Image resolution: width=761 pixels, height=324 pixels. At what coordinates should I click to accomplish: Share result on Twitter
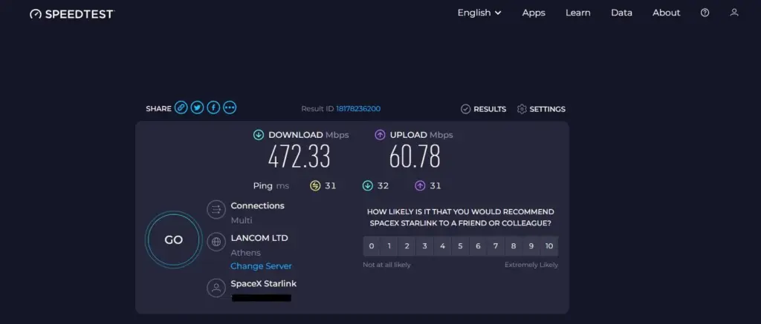click(x=197, y=108)
